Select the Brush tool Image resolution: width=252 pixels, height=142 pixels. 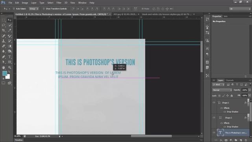coord(9,36)
